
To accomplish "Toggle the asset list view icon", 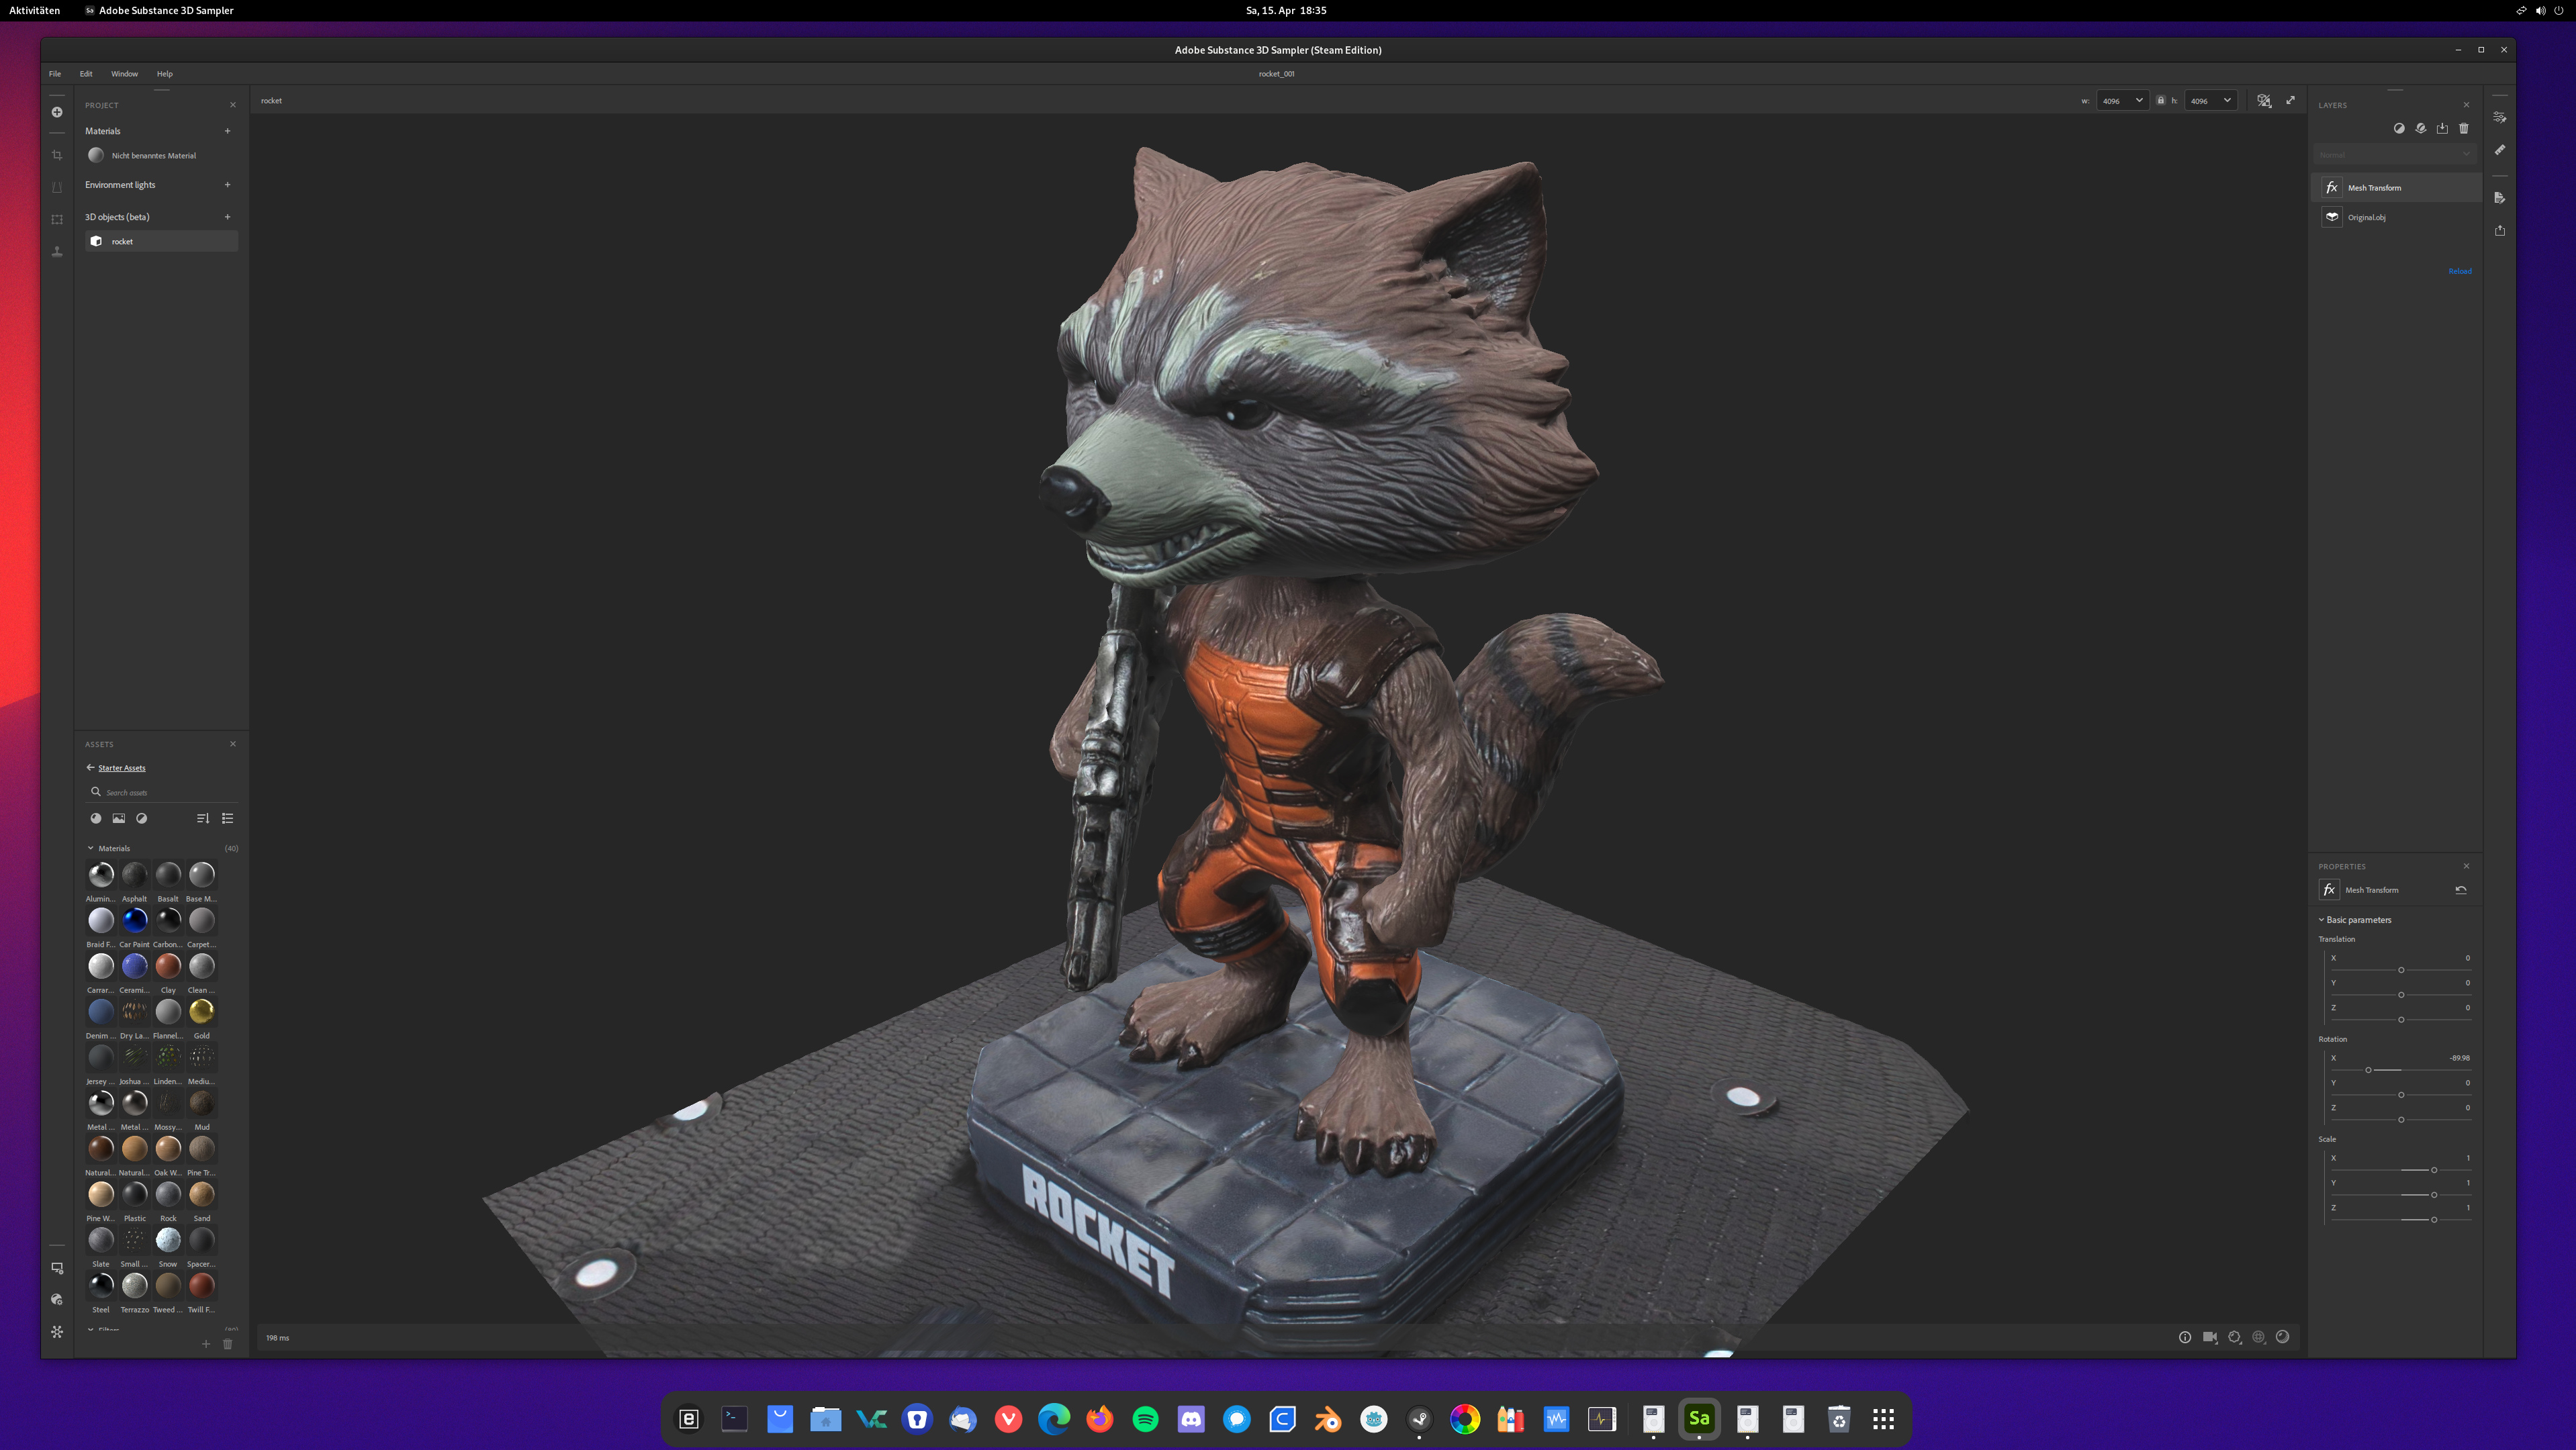I will (x=227, y=818).
